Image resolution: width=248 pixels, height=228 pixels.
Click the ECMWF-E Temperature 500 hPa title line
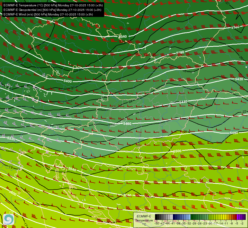[x=53, y=5]
